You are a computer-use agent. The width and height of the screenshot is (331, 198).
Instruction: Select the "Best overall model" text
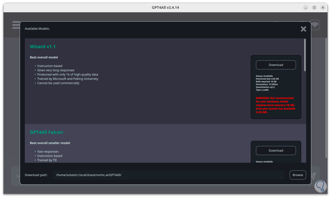44,57
